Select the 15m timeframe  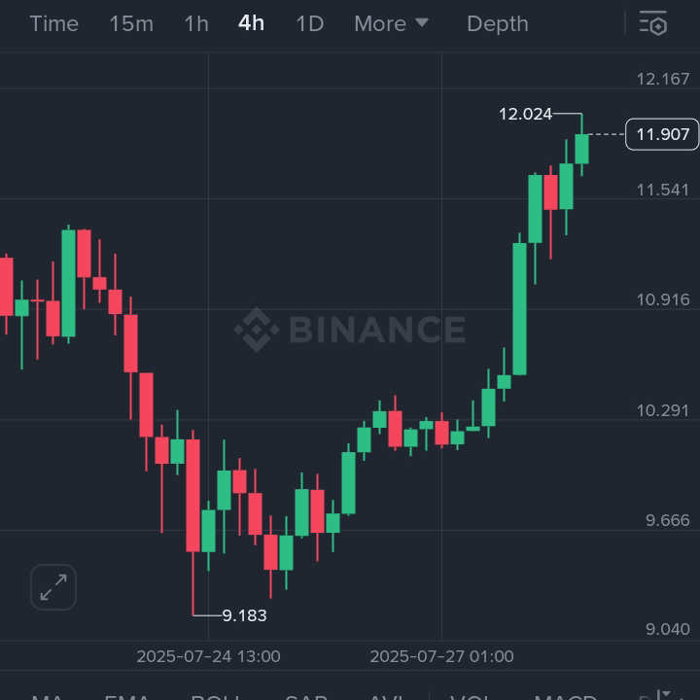tap(131, 23)
